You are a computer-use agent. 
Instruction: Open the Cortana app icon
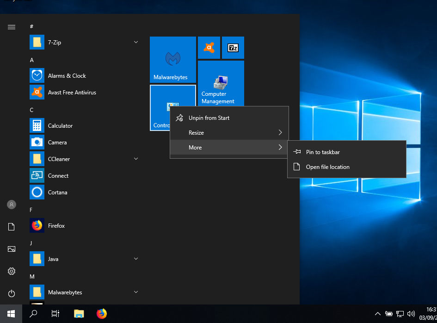pyautogui.click(x=37, y=192)
